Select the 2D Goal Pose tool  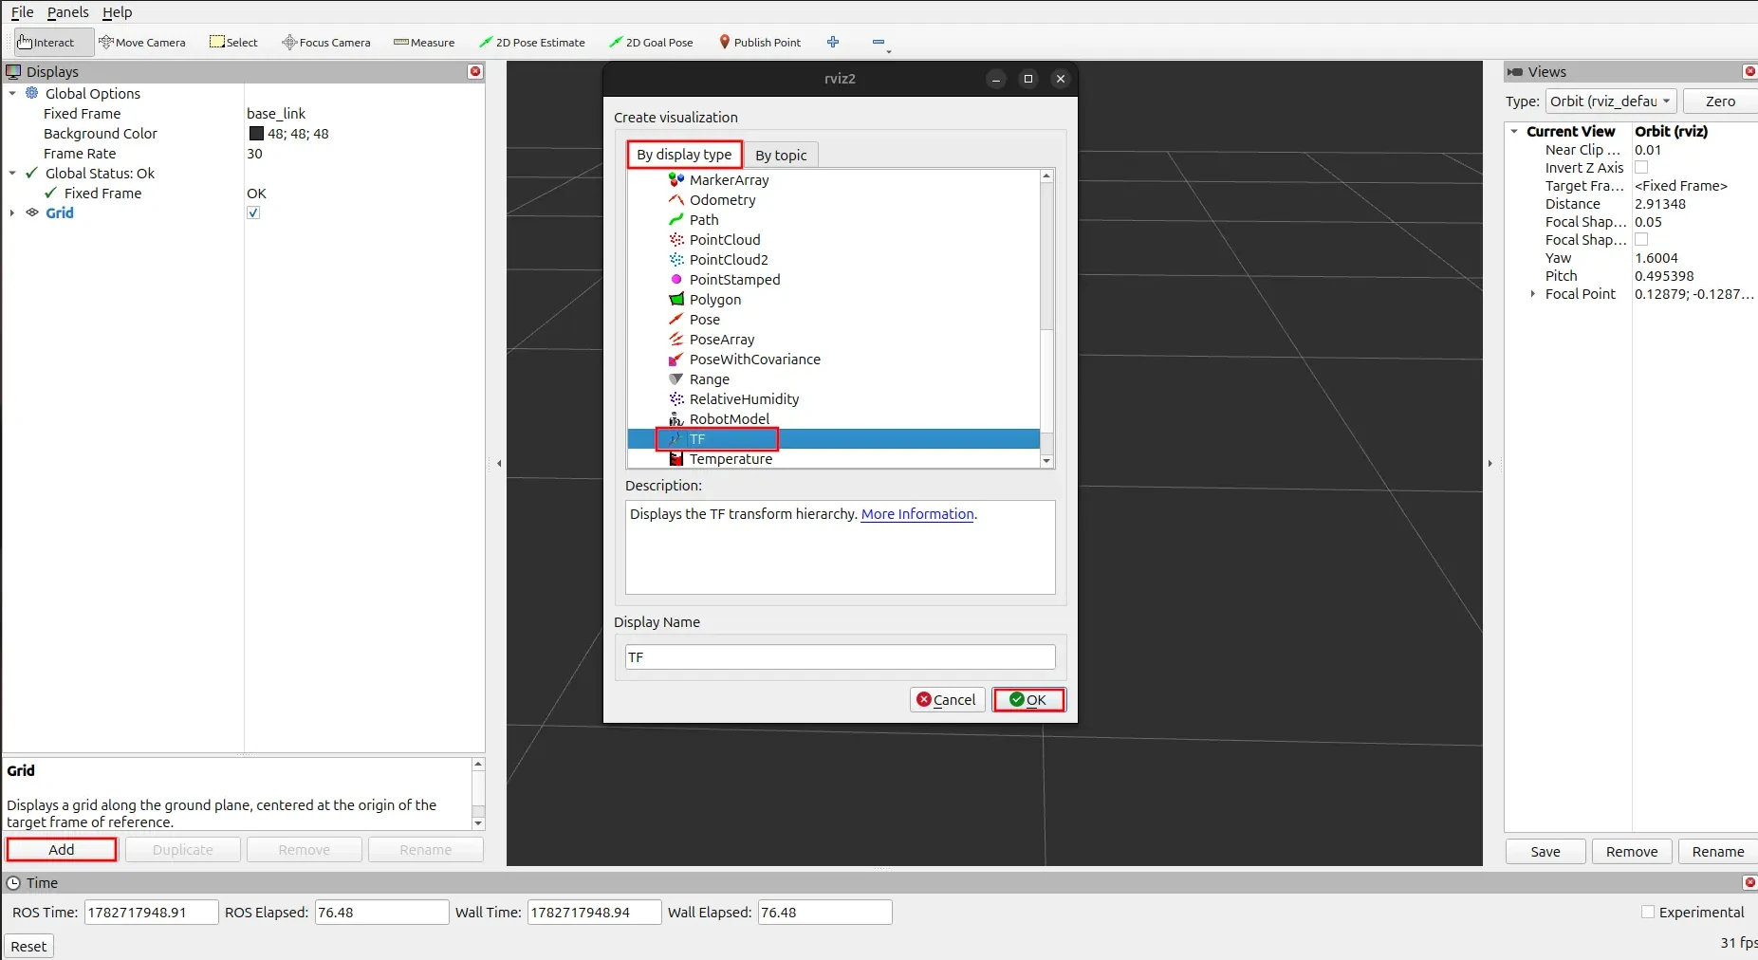pyautogui.click(x=651, y=43)
